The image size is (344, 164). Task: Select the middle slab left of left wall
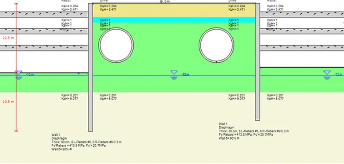pyautogui.click(x=44, y=31)
